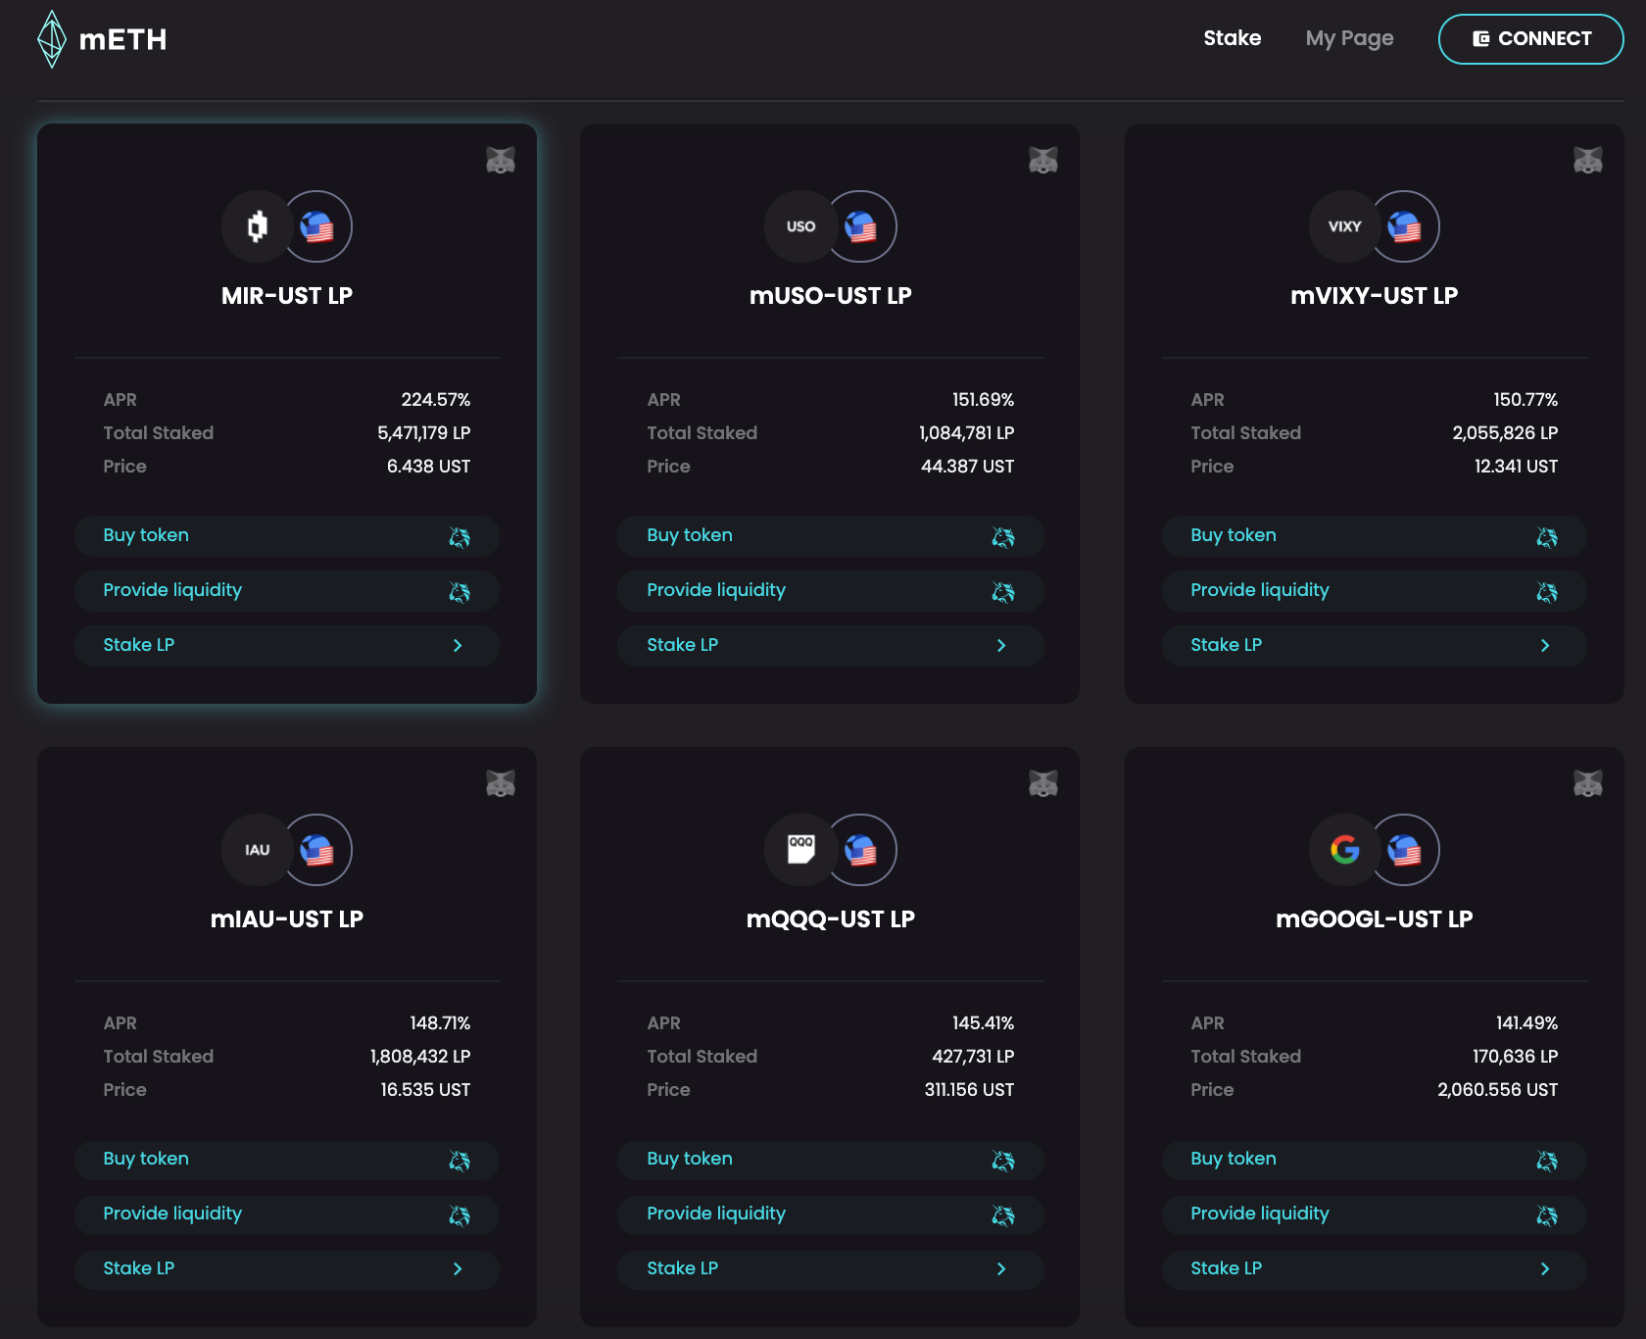The height and width of the screenshot is (1339, 1646).
Task: Select the mIAU-UST LP card title
Action: tap(287, 919)
